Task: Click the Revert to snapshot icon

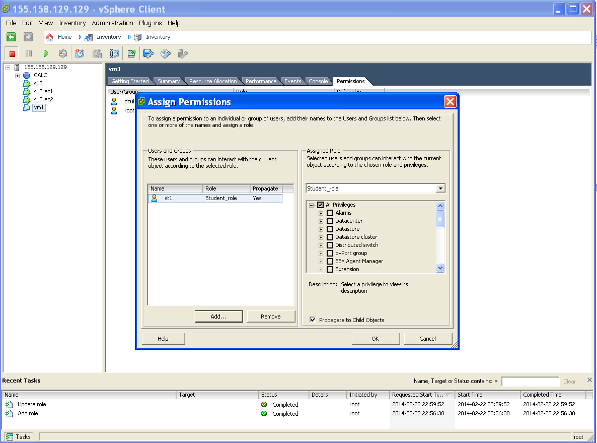Action: (97, 53)
